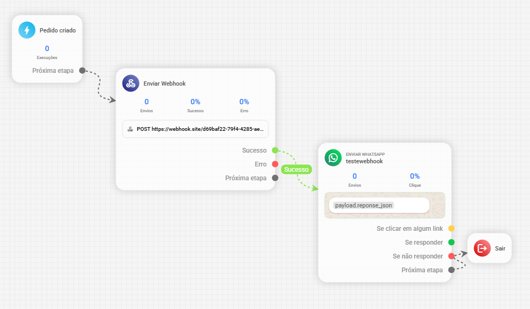Click the testewebhook message title
Screen dimensions: 530x309
(x=364, y=161)
